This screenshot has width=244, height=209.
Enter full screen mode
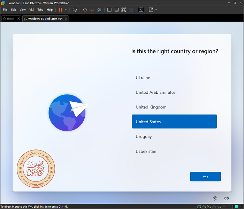pyautogui.click(x=124, y=10)
